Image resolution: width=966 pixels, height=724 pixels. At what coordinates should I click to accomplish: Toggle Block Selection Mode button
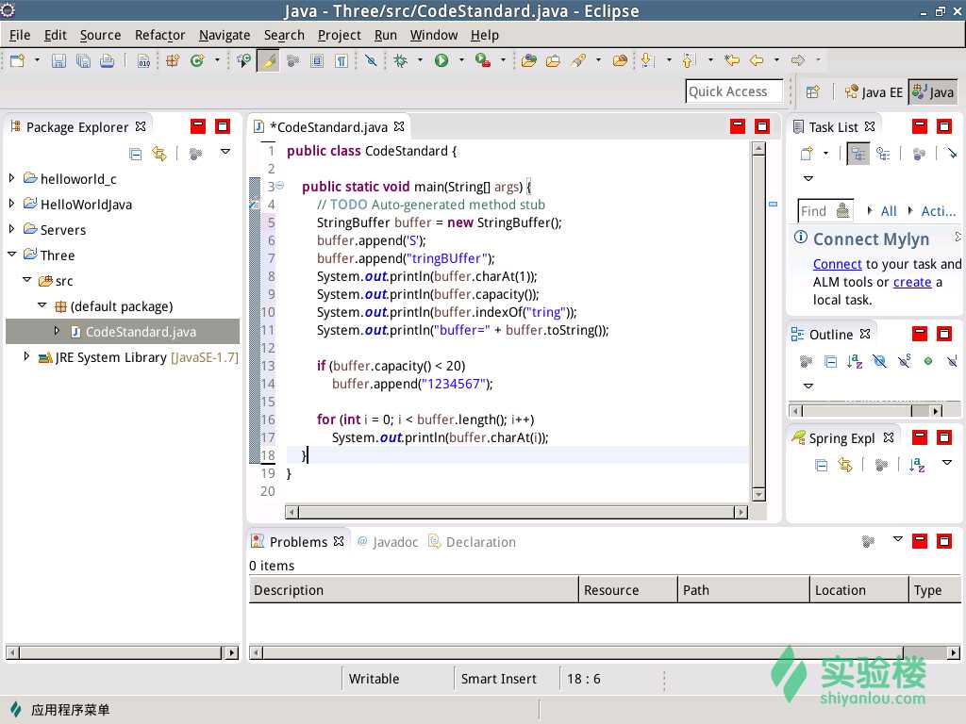(317, 60)
